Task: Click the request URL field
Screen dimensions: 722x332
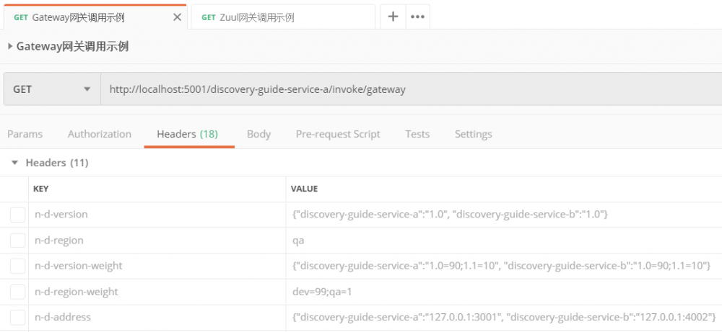Action: [404, 89]
